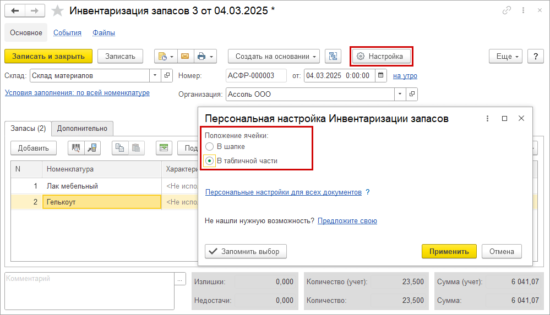Click the printer icon
This screenshot has height=315, width=550.
[x=202, y=56]
